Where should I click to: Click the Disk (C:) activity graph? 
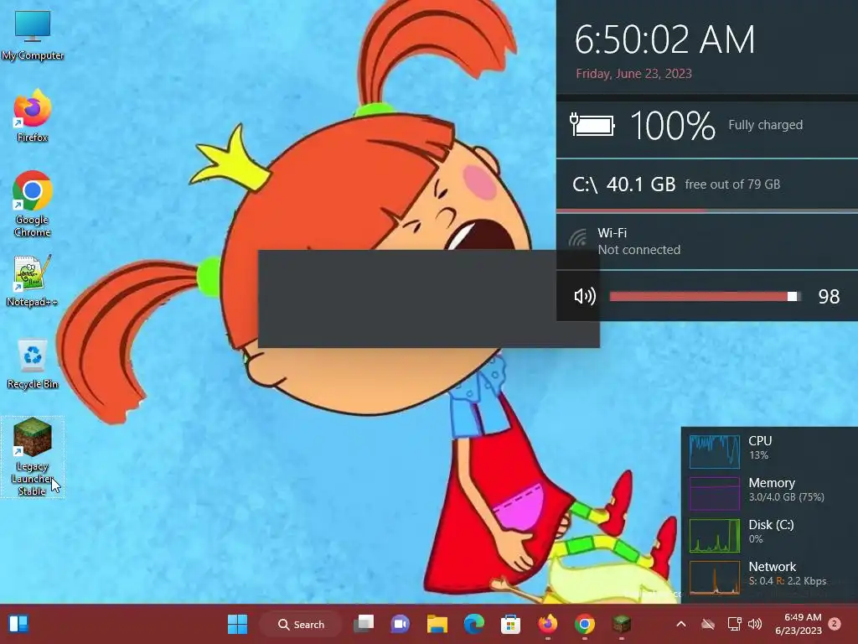(714, 536)
